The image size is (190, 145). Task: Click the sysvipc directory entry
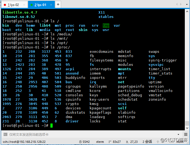[x=156, y=64]
